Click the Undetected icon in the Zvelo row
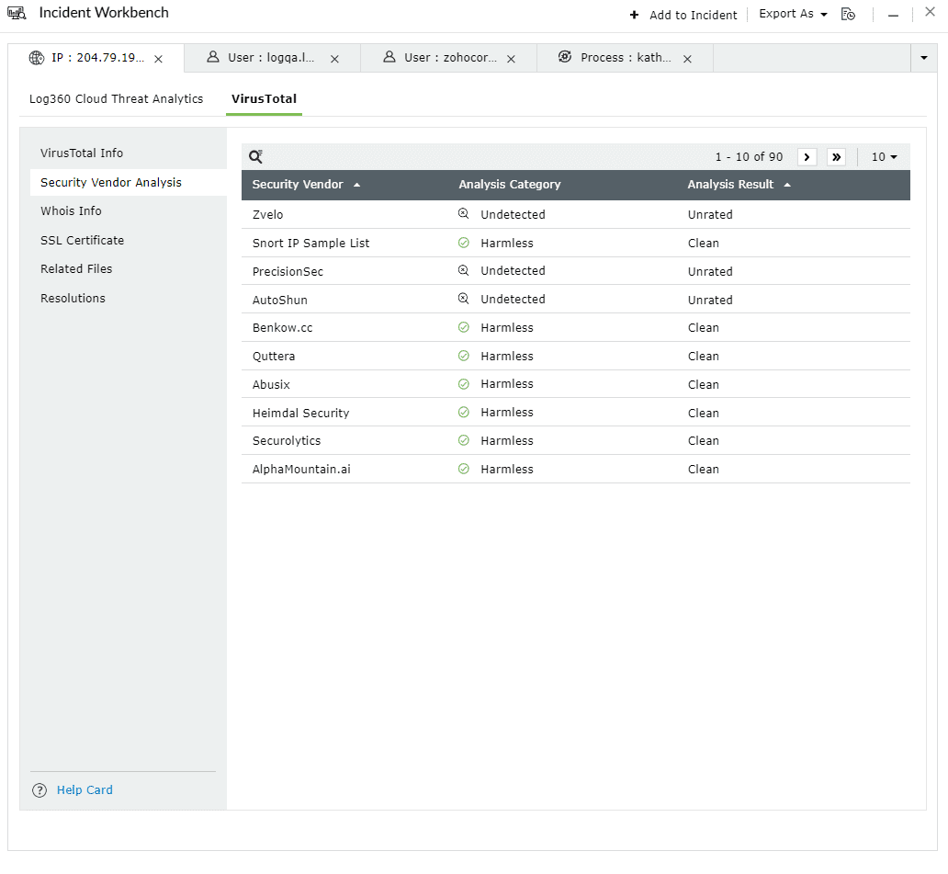 (463, 213)
